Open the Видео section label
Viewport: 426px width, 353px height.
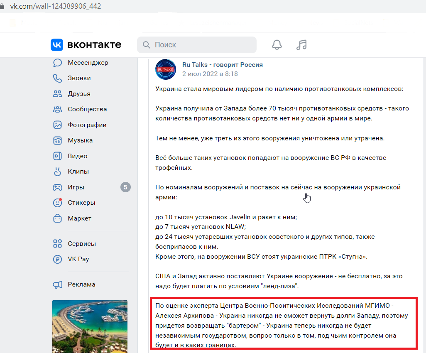tap(77, 156)
